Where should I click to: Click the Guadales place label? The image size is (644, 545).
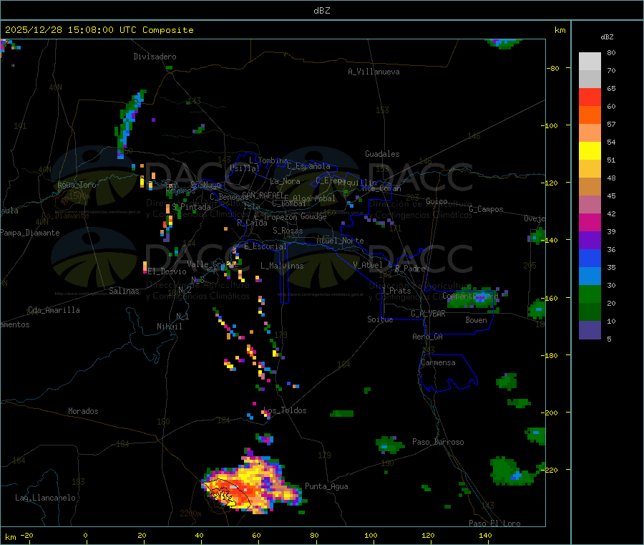point(382,154)
